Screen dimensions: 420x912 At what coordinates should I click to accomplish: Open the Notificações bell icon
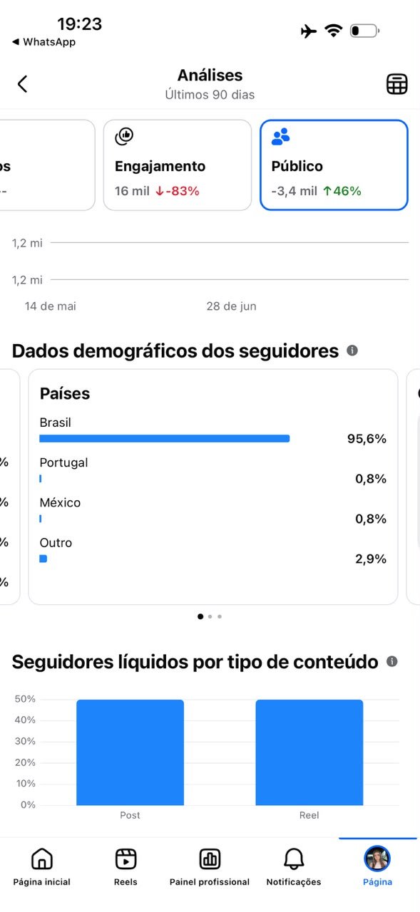point(294,859)
